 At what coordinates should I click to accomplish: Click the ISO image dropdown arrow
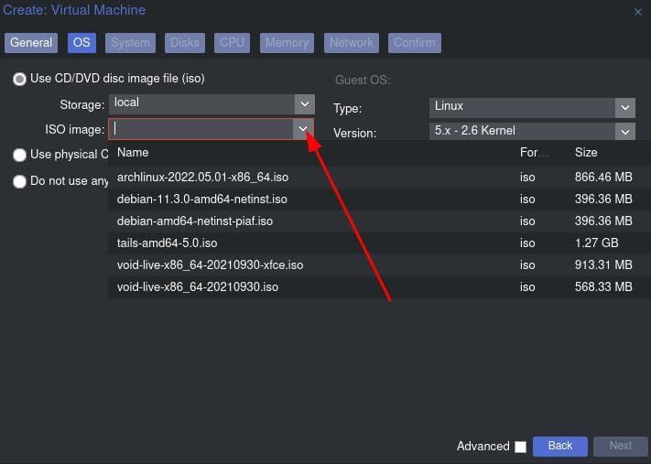(x=303, y=129)
